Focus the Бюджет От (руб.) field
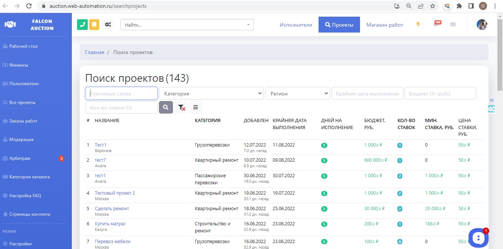This screenshot has width=503, height=249. point(440,94)
